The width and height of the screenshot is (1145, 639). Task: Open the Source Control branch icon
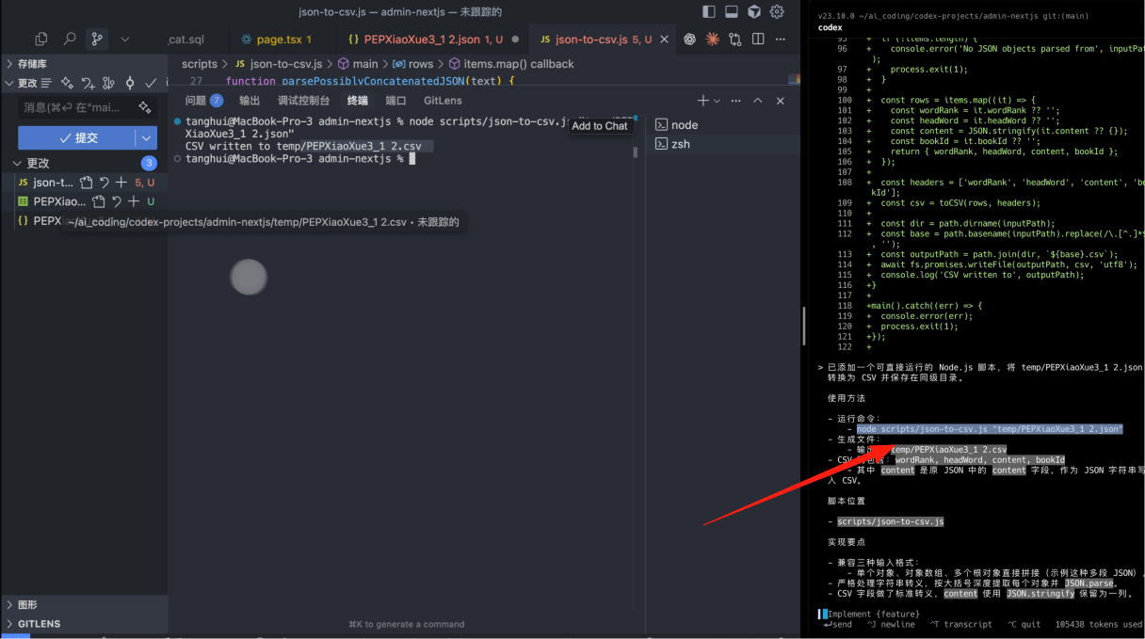pyautogui.click(x=96, y=39)
